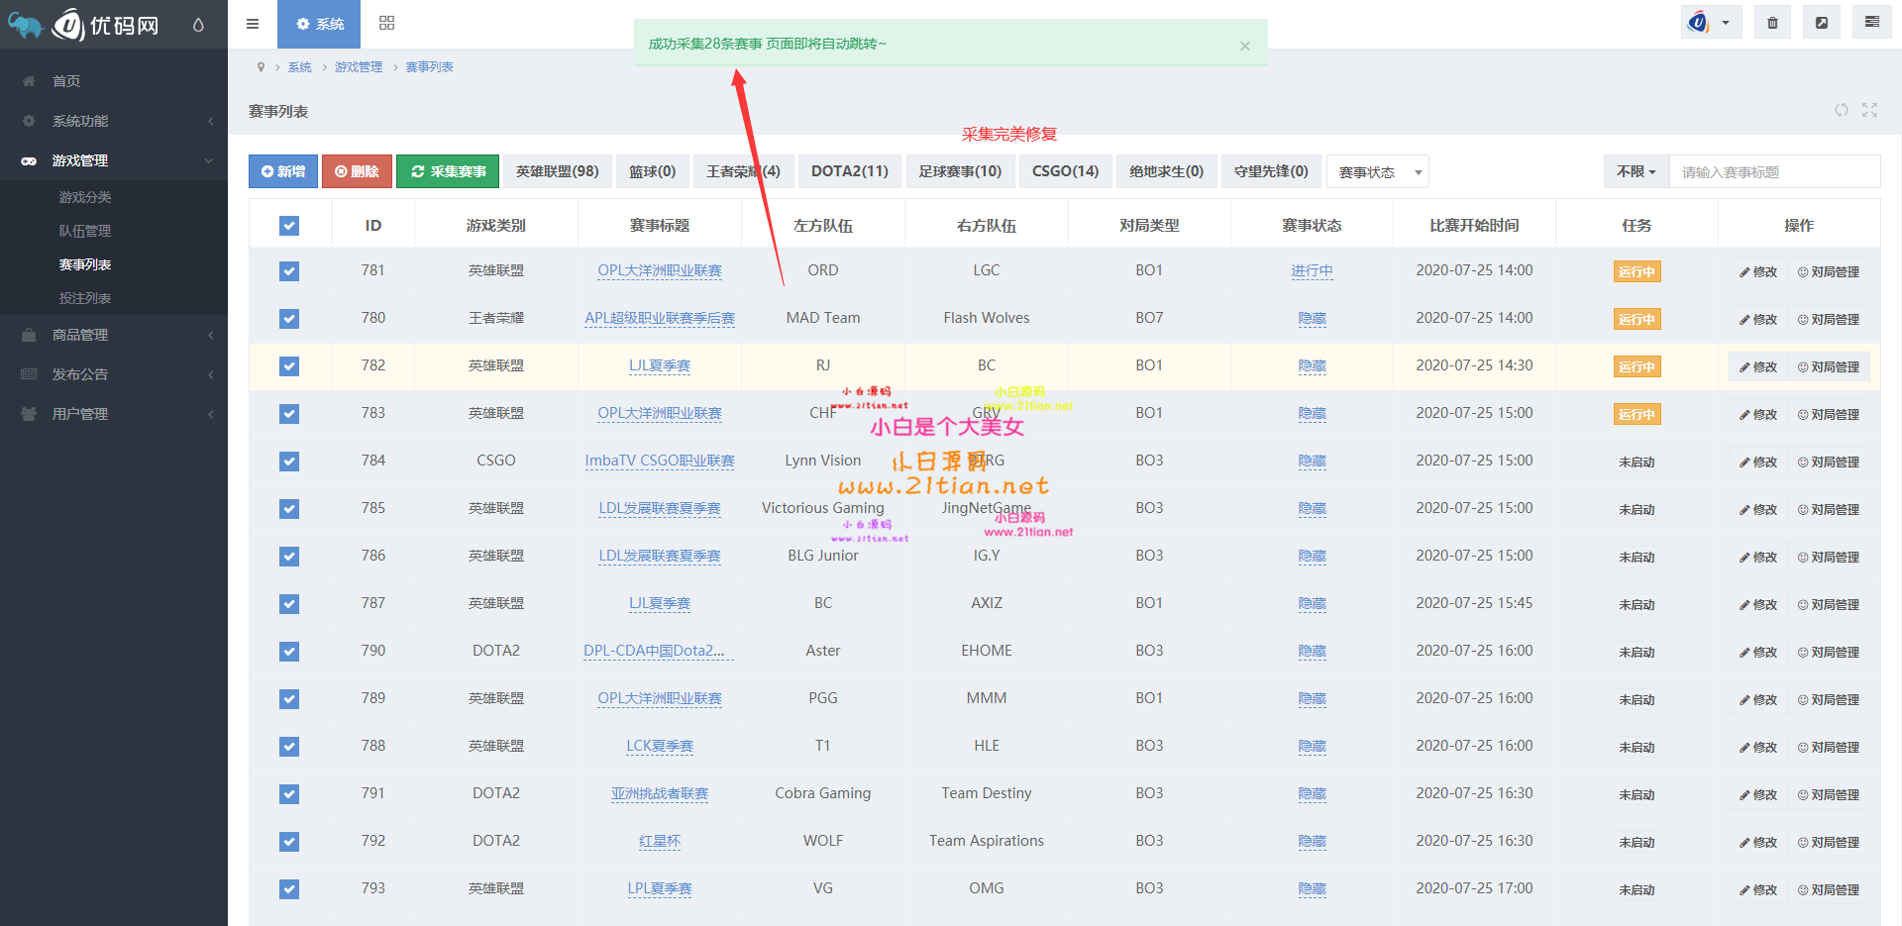
Task: Expand panel using fullscreen arrows icon
Action: pyautogui.click(x=1869, y=110)
